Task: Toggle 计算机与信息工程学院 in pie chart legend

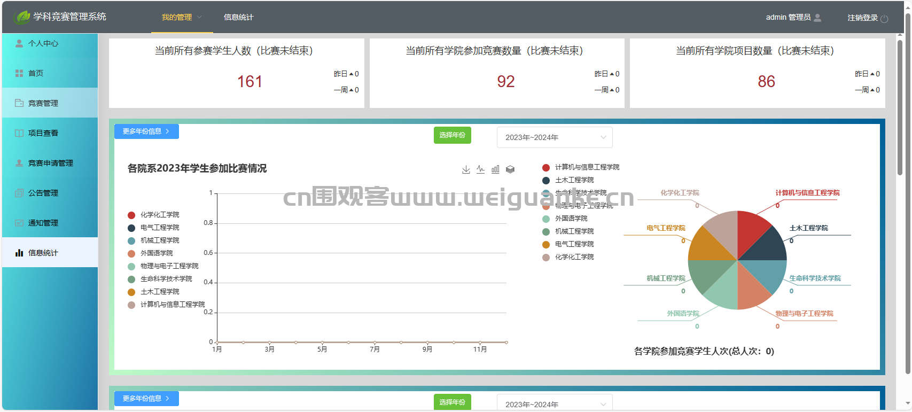Action: coord(581,167)
